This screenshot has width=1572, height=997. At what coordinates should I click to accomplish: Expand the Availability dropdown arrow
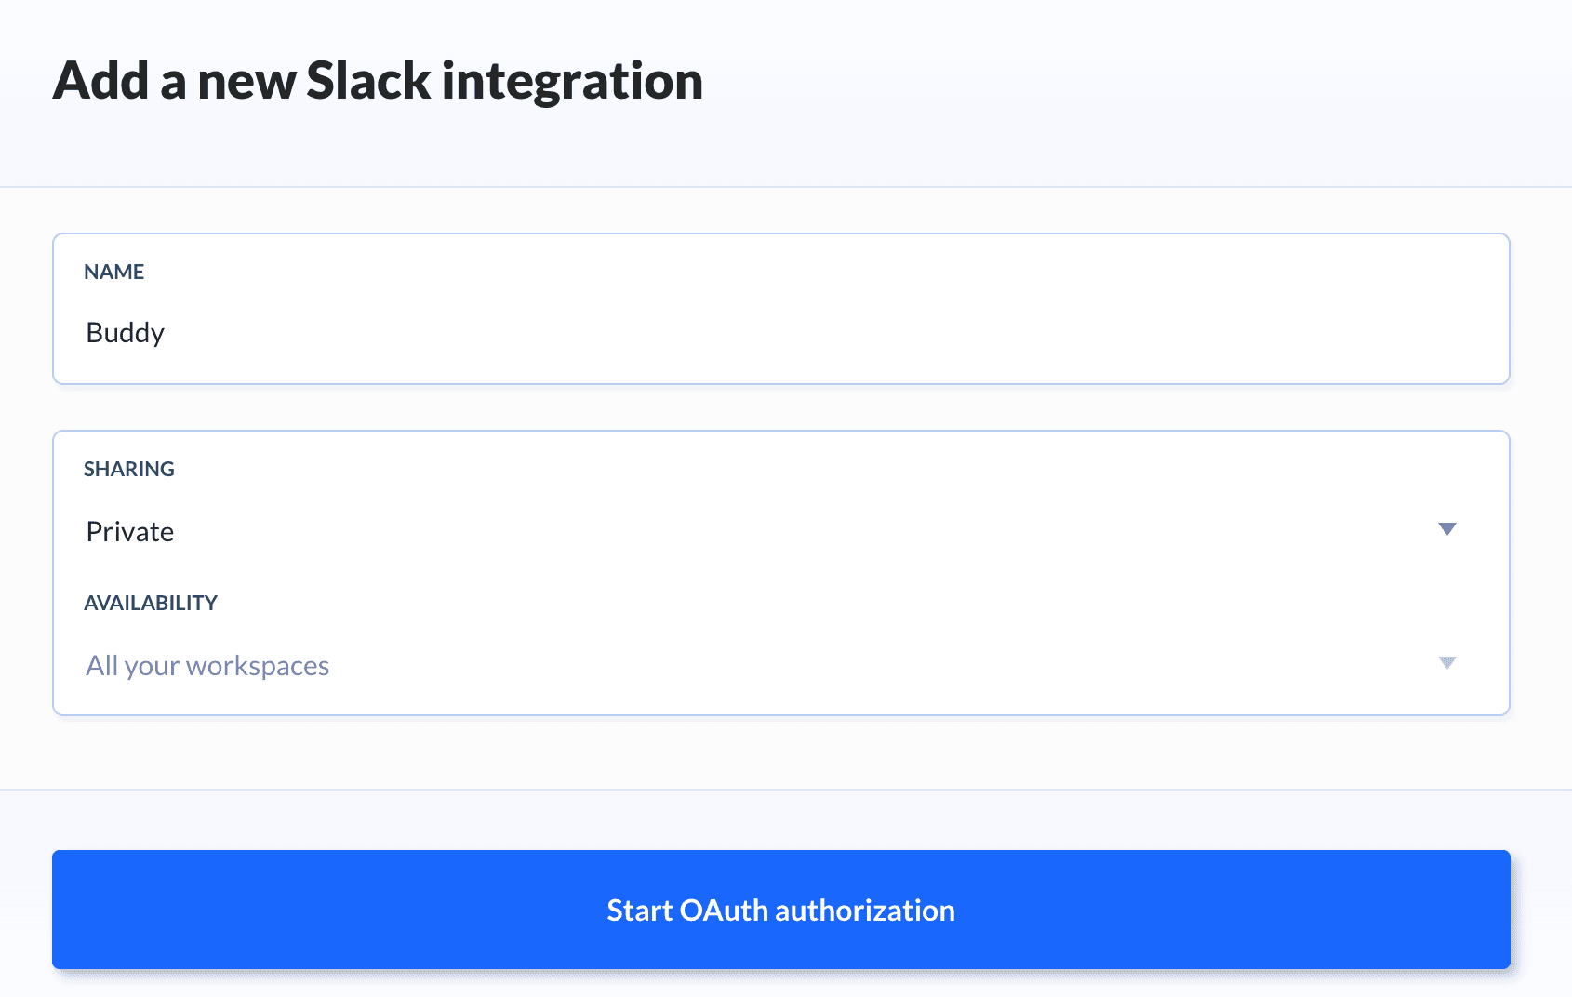(1446, 663)
